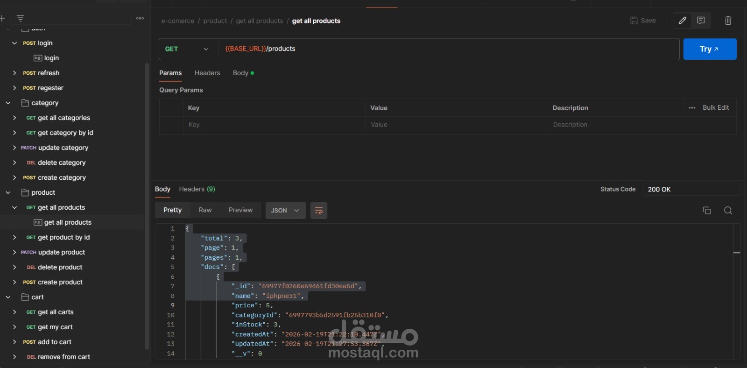The image size is (747, 368).
Task: Click Bulk Edit link
Action: pos(716,107)
